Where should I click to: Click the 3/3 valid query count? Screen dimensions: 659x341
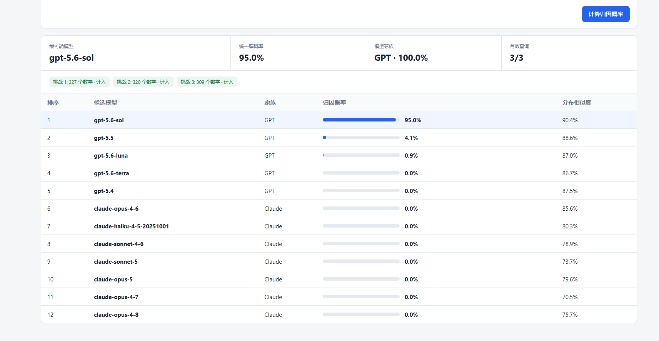[x=516, y=58]
